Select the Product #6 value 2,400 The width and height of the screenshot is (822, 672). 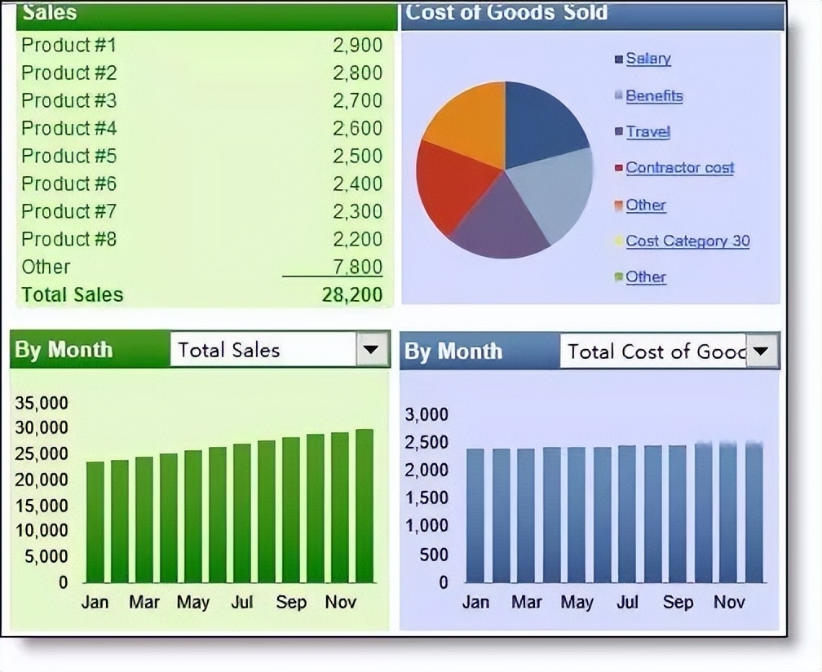(x=357, y=184)
